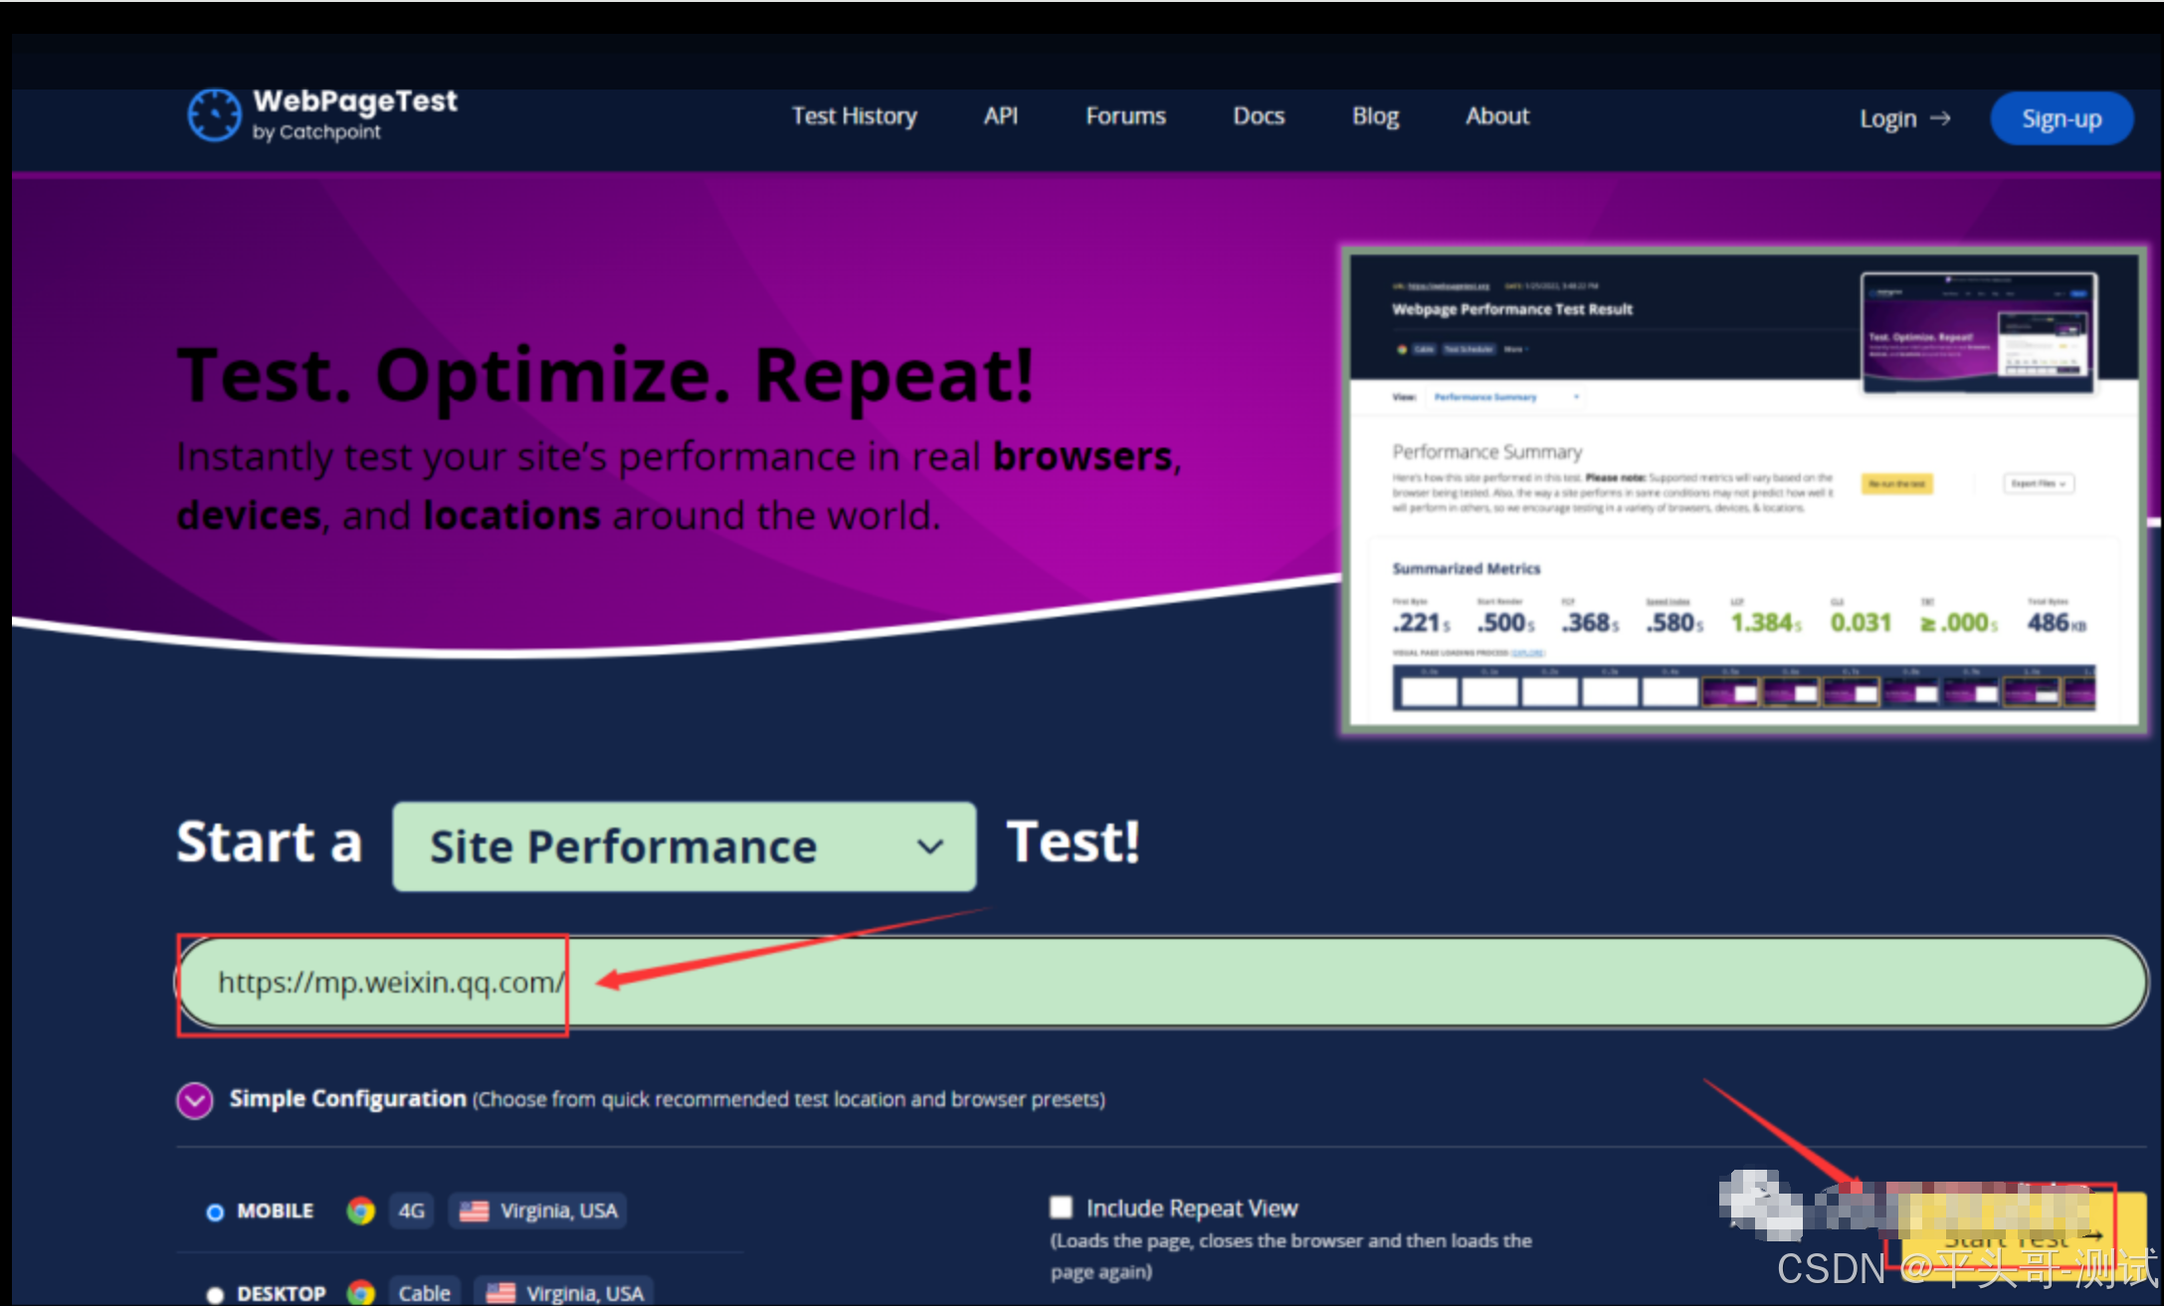Open the Site Performance test type dropdown
Image resolution: width=2164 pixels, height=1306 pixels.
click(x=685, y=846)
